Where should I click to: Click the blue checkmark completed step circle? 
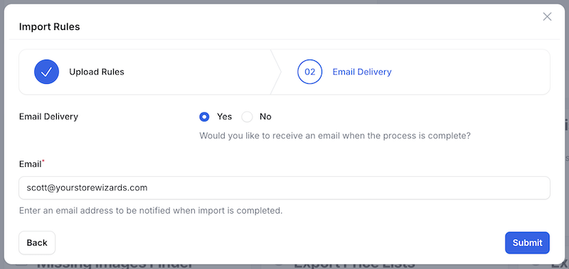click(46, 72)
